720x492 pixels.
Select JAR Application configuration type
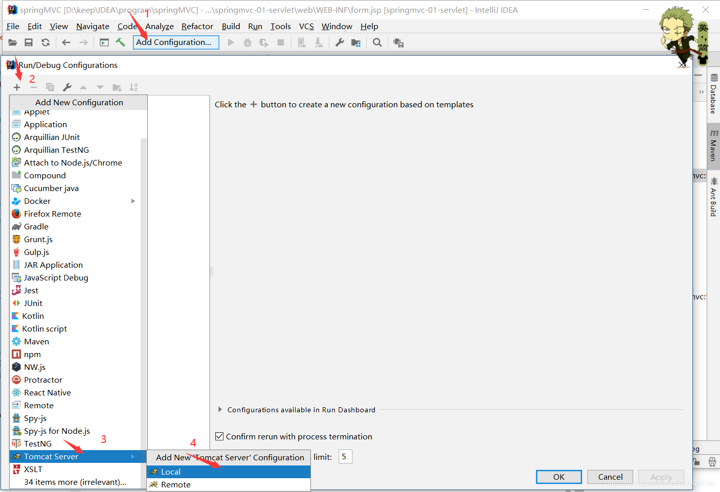75,265
